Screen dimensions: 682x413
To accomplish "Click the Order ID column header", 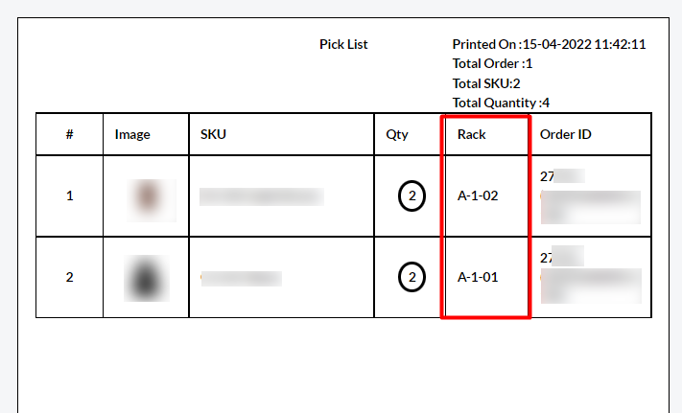I will pyautogui.click(x=565, y=134).
